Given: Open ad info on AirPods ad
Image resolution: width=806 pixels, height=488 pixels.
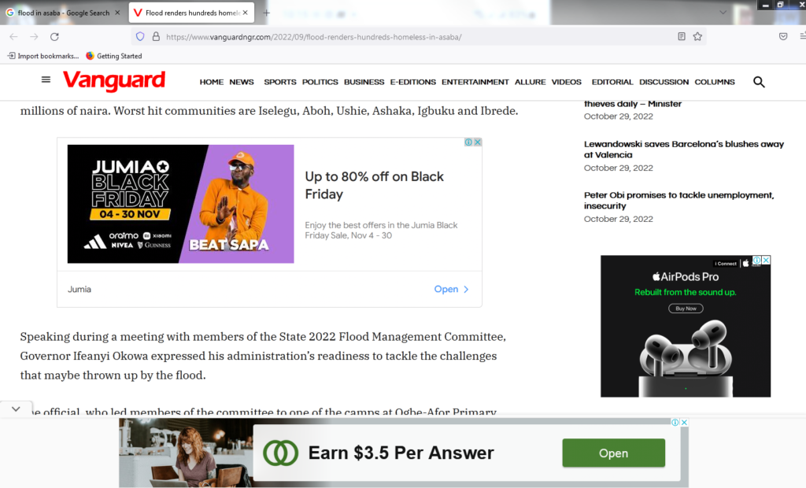Looking at the screenshot, I should click(756, 261).
